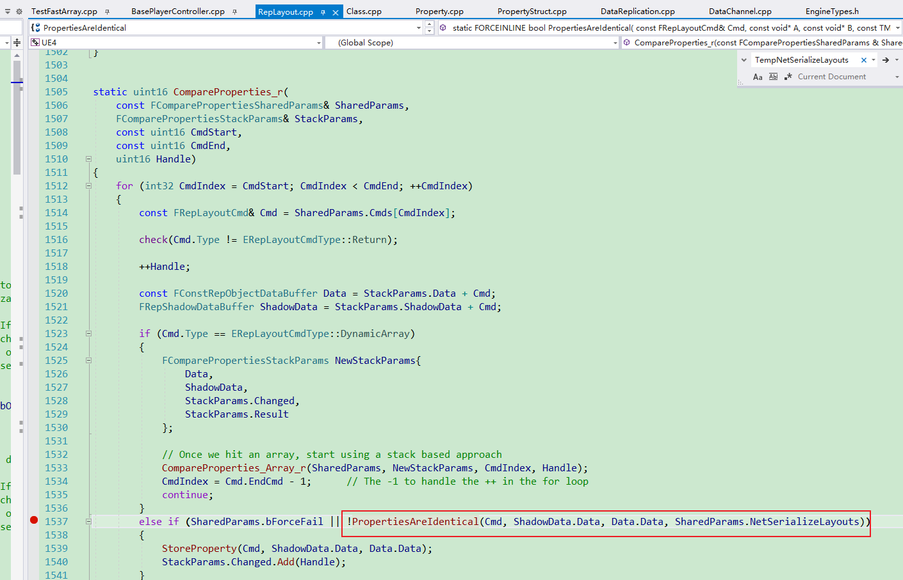Click CompareProperties_Array_r on line 1533

(234, 468)
